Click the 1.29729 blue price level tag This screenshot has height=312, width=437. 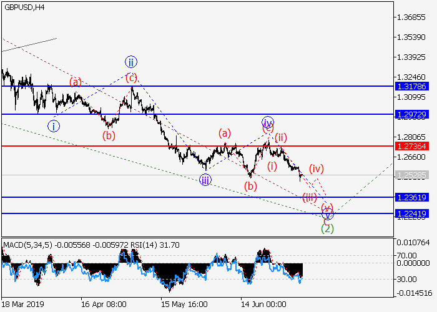[x=411, y=115]
